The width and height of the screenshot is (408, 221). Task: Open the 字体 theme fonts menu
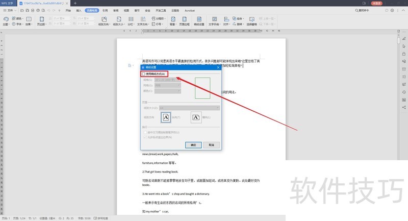coord(17,24)
